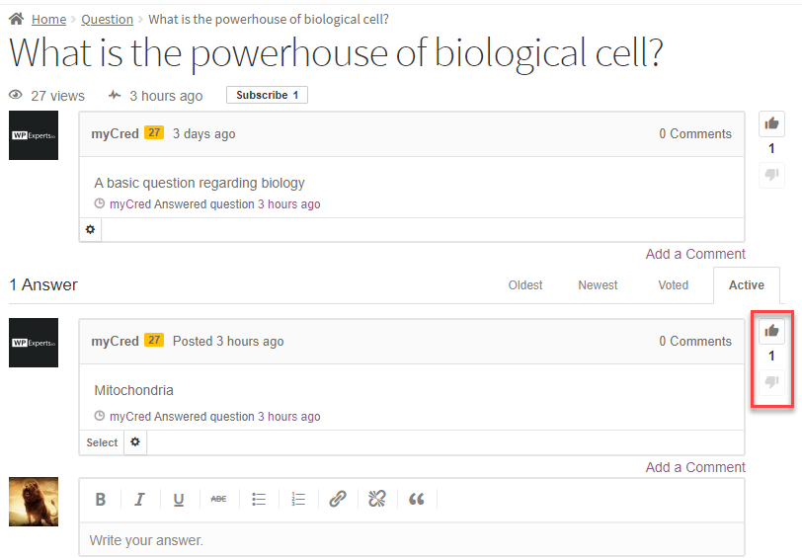802x558 pixels.
Task: Apply underline formatting in answer editor
Action: coord(179,500)
